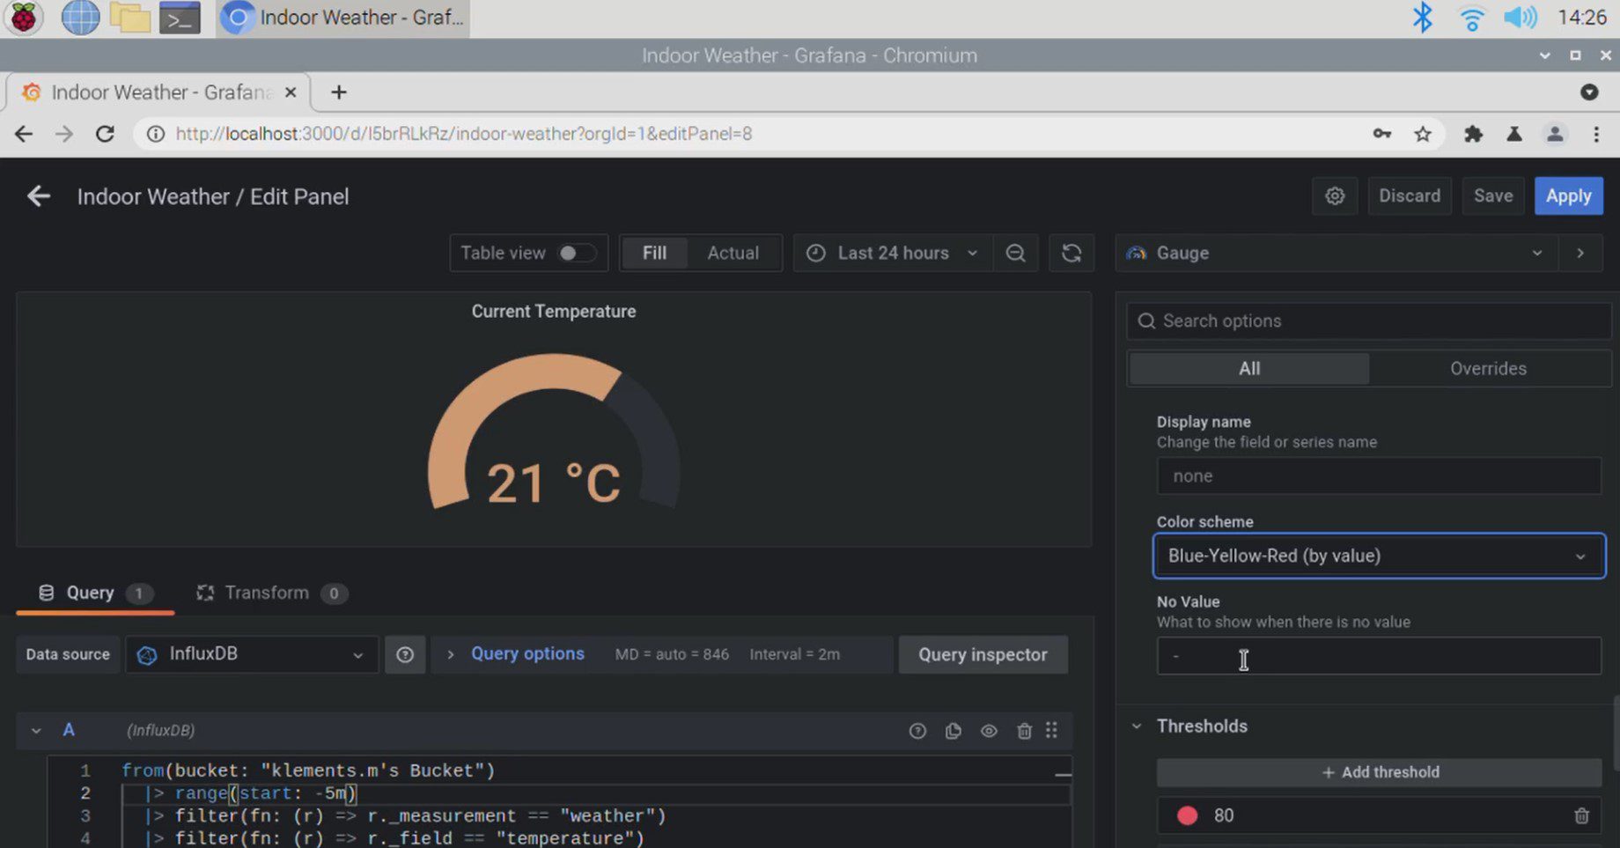
Task: Hide query A using the eye icon
Action: point(989,731)
